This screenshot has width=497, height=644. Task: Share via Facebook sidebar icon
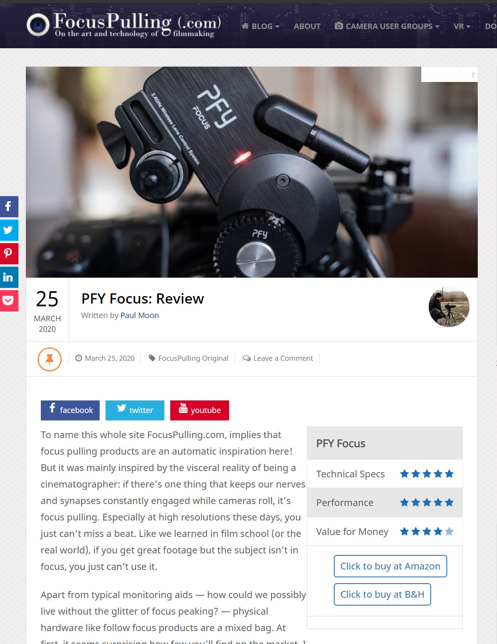click(x=9, y=206)
